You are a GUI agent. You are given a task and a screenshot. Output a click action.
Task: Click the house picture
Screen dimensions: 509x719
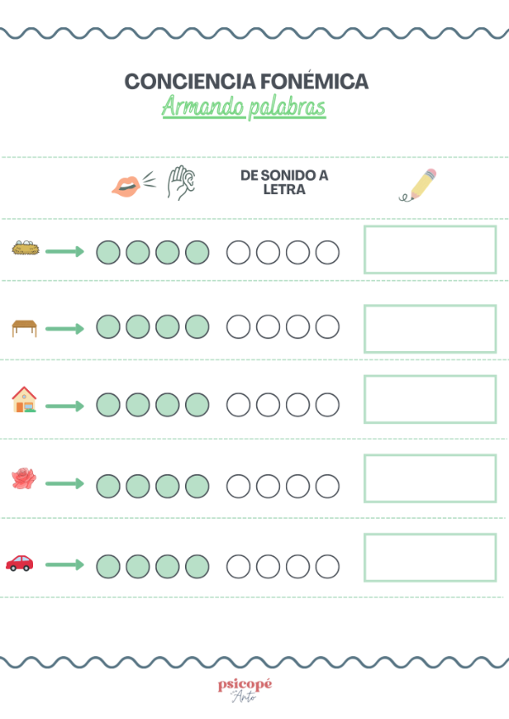pos(25,399)
